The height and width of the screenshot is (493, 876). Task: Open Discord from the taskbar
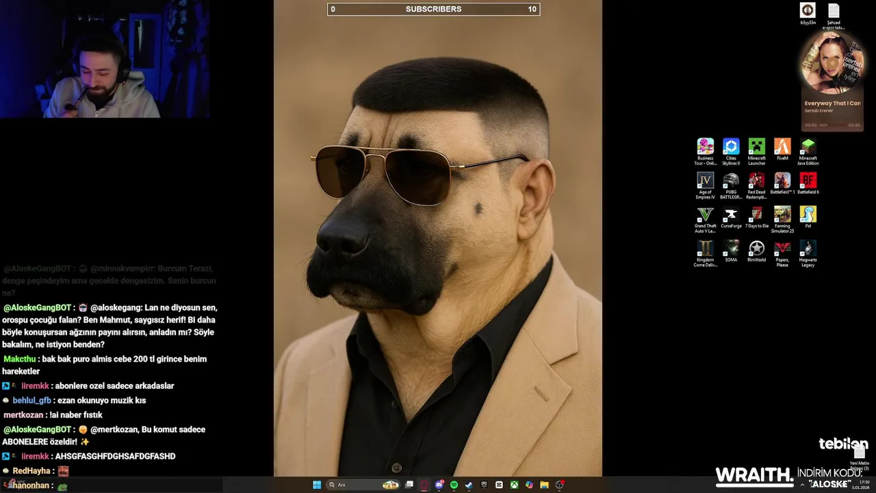439,485
